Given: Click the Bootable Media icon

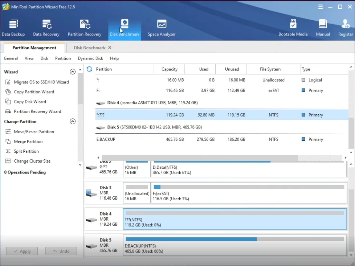Looking at the screenshot, I should coord(293,28).
